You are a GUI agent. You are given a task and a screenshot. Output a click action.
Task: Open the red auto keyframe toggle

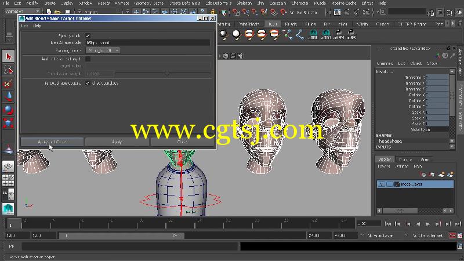(452, 235)
